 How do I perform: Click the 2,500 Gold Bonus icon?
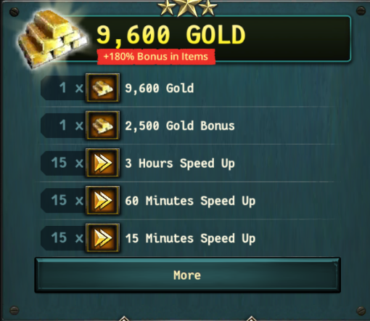pos(102,125)
